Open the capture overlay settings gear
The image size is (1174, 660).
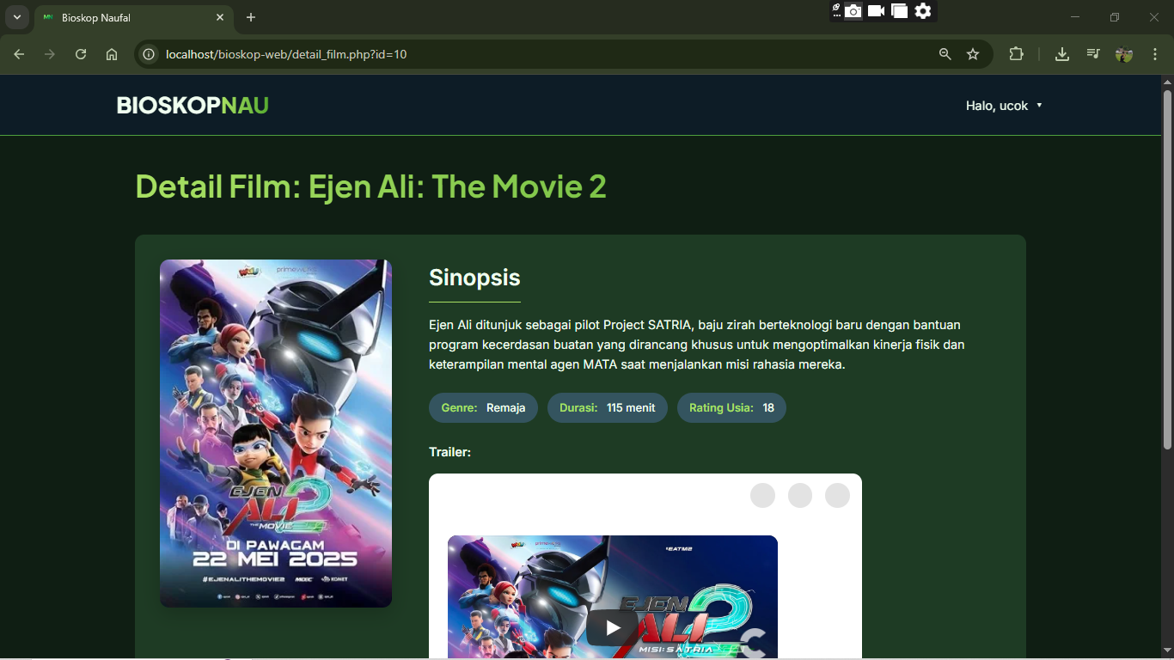(x=923, y=11)
